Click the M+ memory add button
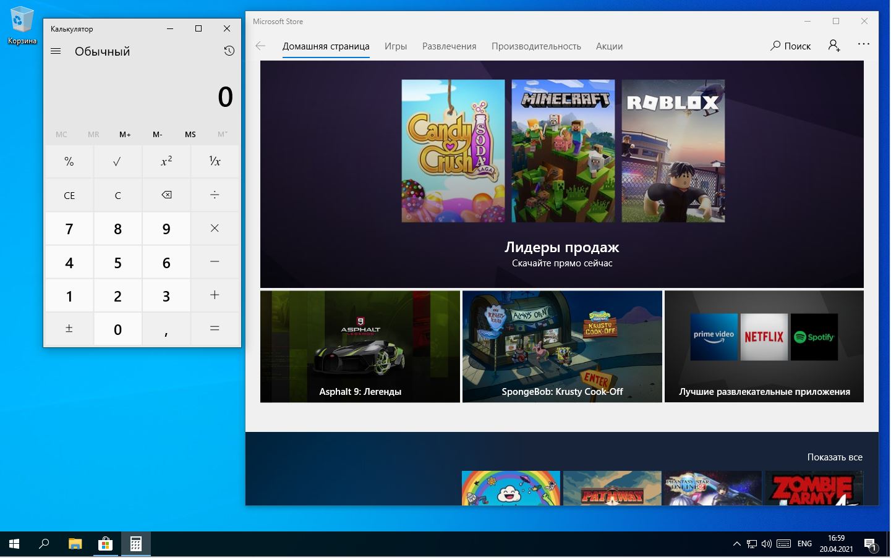Image resolution: width=891 pixels, height=558 pixels. [125, 134]
